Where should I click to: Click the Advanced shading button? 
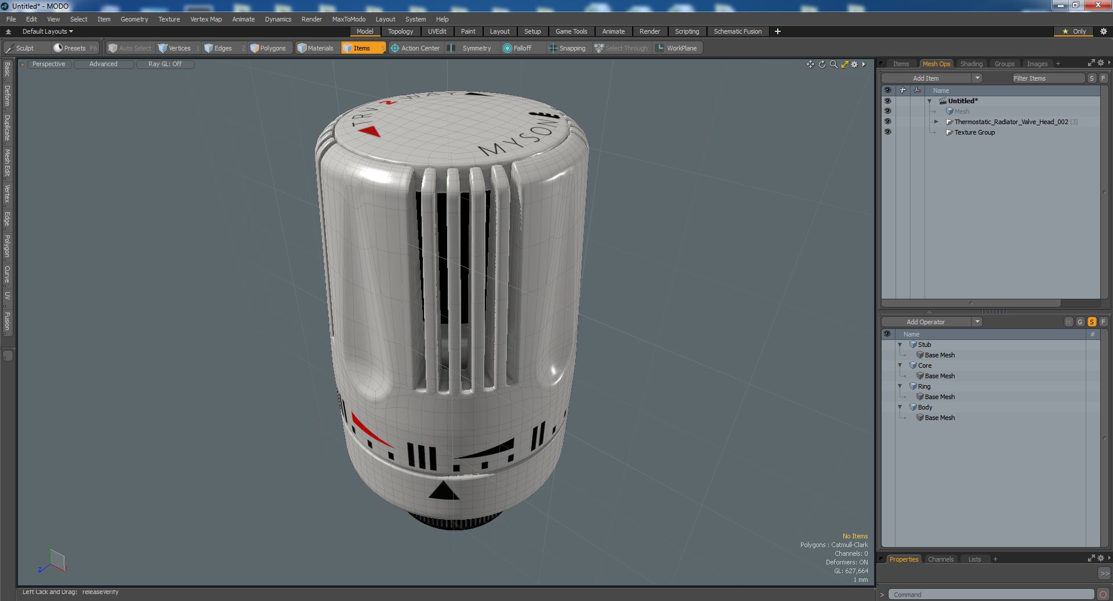(103, 64)
